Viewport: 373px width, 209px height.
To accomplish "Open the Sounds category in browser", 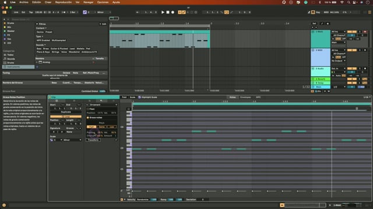I will point(11,59).
